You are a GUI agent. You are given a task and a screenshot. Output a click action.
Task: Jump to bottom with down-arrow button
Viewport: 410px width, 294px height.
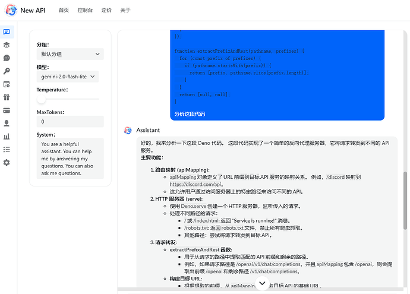(x=262, y=283)
